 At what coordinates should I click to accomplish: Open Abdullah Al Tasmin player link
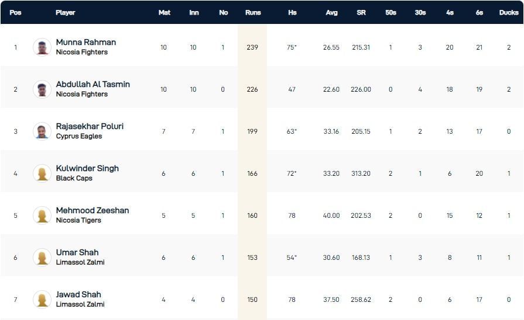coord(93,84)
